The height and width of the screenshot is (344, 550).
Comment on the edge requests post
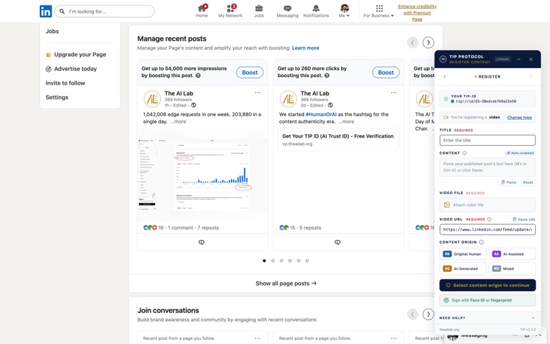click(x=201, y=242)
